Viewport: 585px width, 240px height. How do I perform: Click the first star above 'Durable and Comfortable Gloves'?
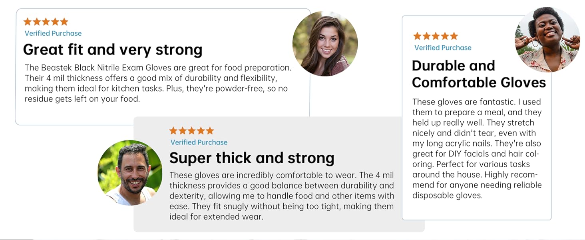(418, 36)
